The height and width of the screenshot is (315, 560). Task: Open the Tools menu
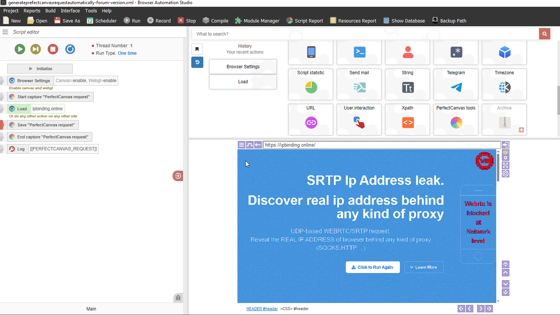click(x=91, y=10)
